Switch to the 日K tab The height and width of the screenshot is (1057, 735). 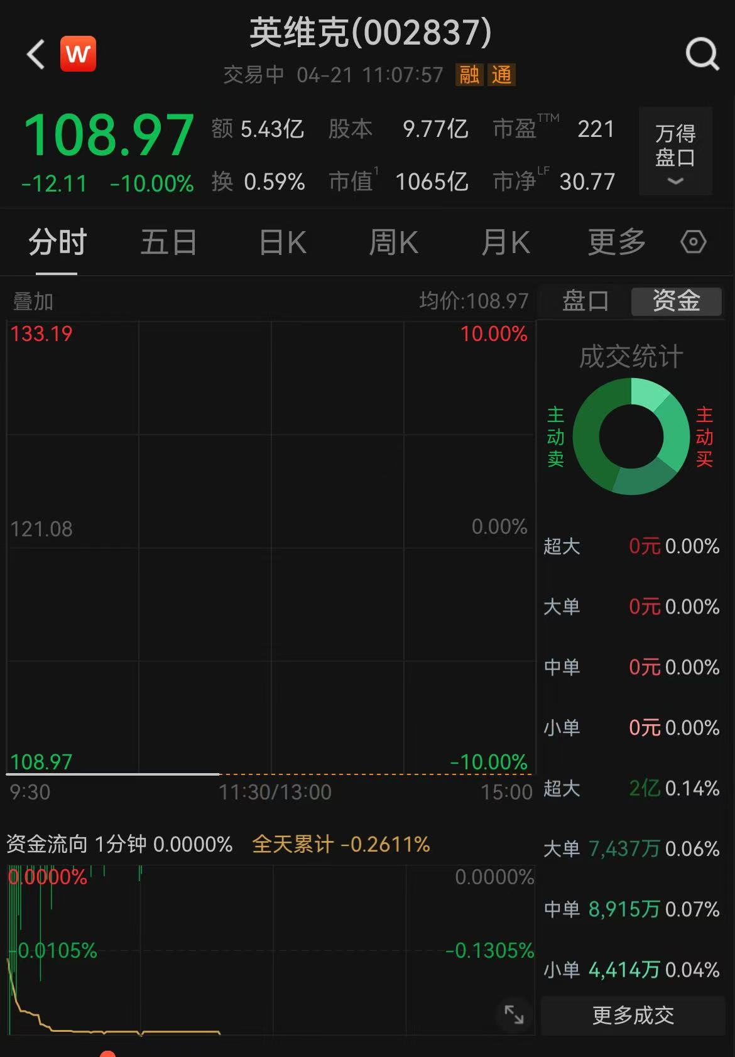[x=283, y=242]
